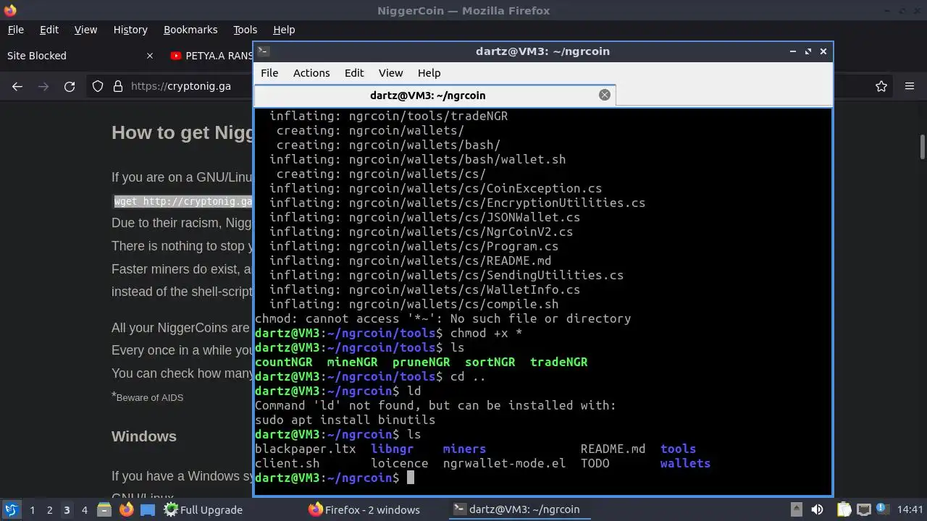Click 'client.sh' in the terminal ls output
927x521 pixels.
287,463
